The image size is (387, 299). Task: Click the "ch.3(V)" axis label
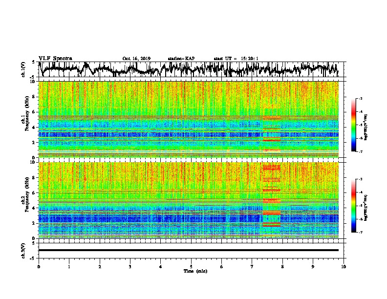pos(23,251)
